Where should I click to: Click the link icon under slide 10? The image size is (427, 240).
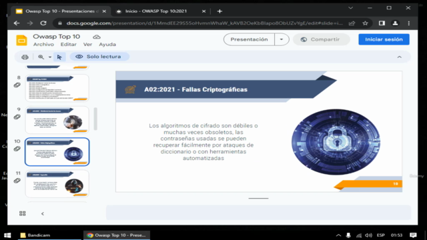click(17, 149)
